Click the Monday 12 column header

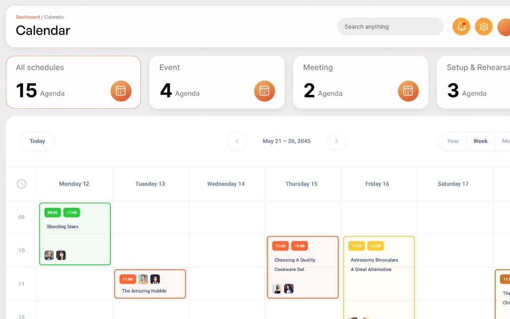pyautogui.click(x=74, y=184)
